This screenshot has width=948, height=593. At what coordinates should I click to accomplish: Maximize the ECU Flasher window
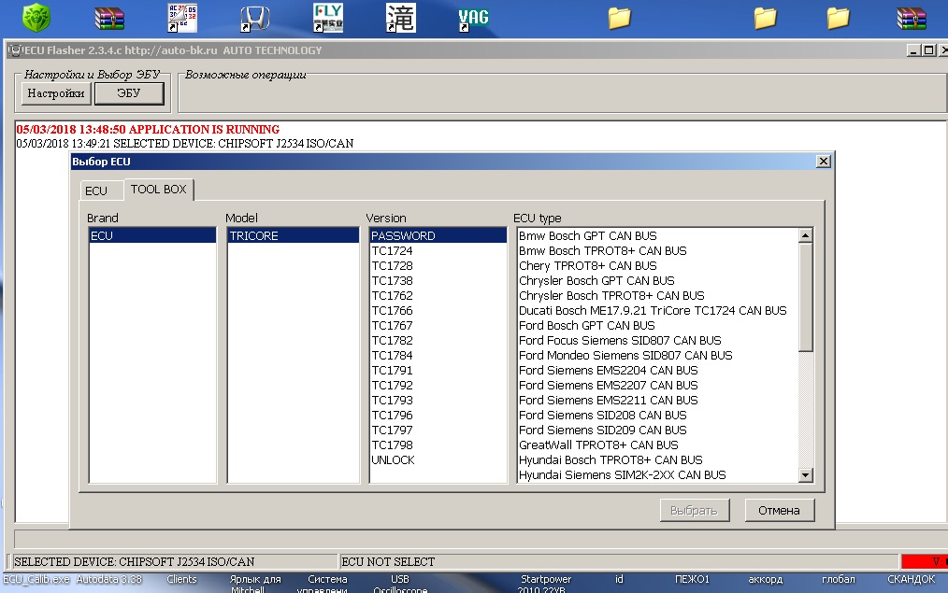pyautogui.click(x=928, y=50)
